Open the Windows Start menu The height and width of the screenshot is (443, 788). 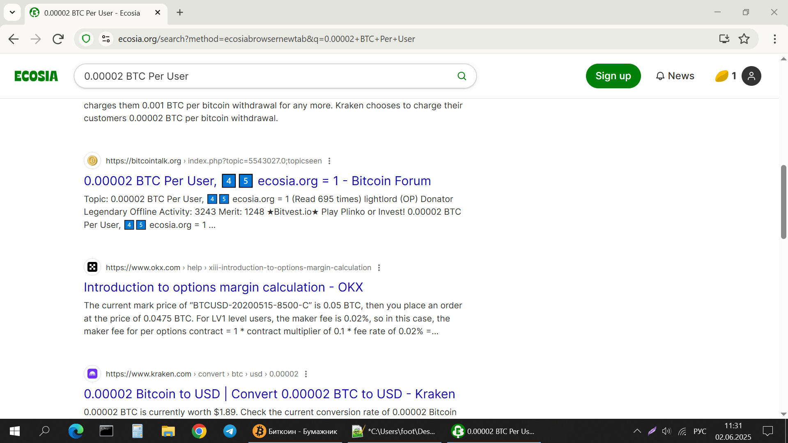point(15,431)
